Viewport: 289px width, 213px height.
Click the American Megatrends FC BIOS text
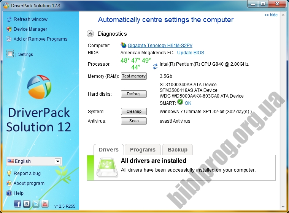tap(147, 53)
